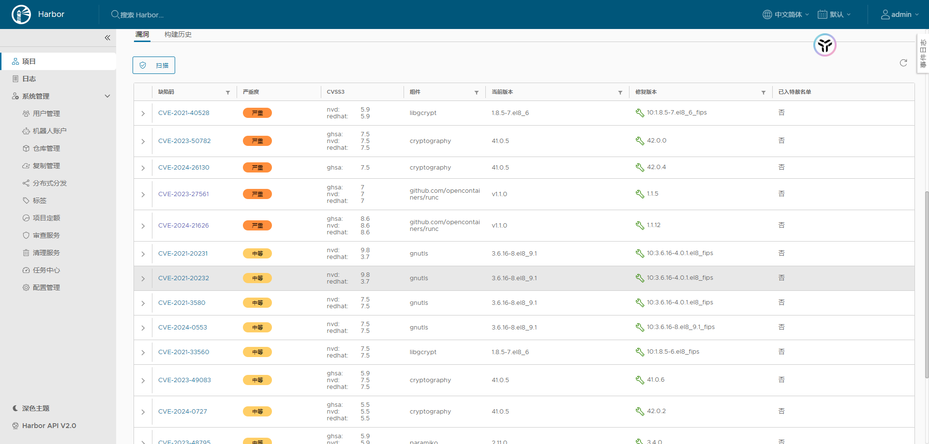Expand the CVE-2021-40528 row details
Viewport: 929px width, 444px height.
coord(143,113)
